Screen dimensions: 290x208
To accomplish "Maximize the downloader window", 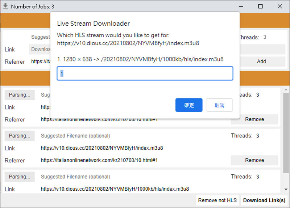I will tap(260, 7).
